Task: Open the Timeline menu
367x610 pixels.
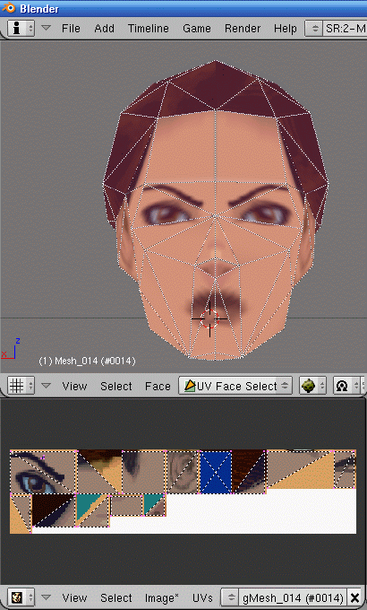Action: 149,29
